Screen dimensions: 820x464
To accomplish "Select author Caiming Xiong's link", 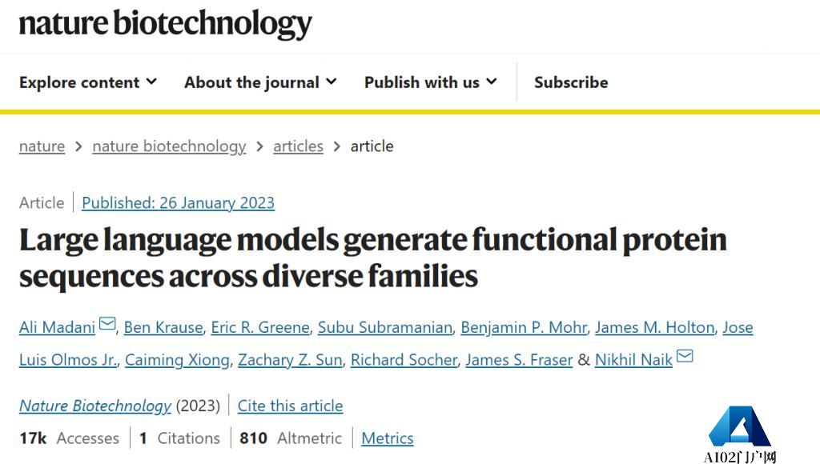I will coord(177,359).
